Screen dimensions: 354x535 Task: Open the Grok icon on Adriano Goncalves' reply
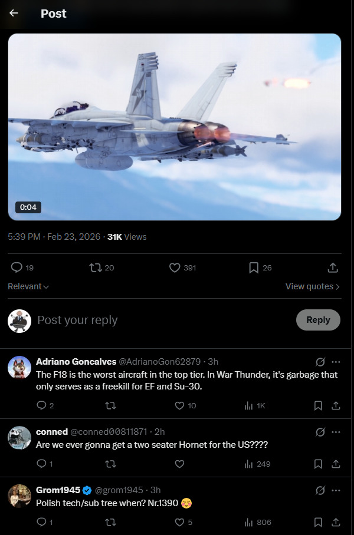(320, 361)
